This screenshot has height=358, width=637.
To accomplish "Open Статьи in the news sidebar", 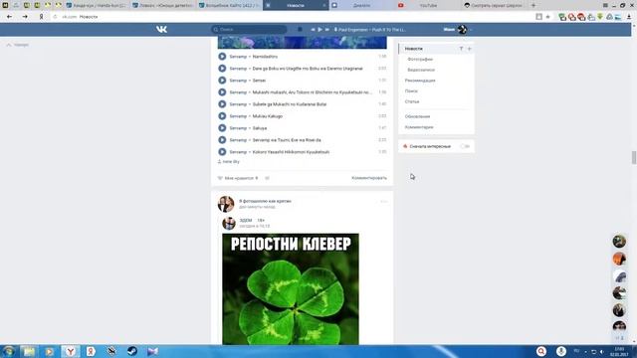I will point(412,101).
